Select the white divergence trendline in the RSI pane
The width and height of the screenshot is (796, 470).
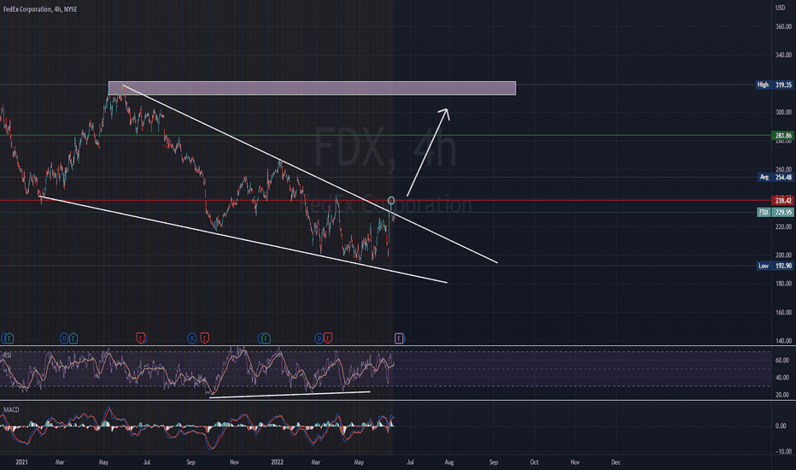(290, 394)
